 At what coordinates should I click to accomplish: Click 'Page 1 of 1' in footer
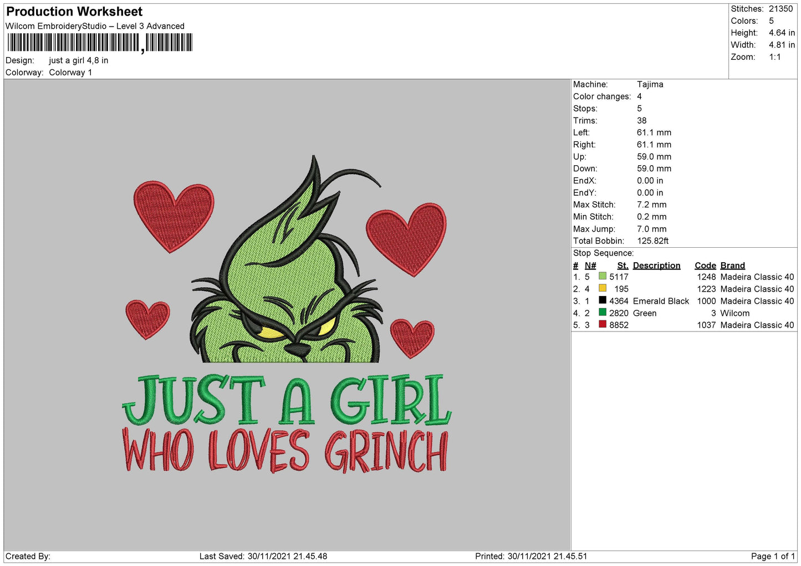click(x=773, y=557)
